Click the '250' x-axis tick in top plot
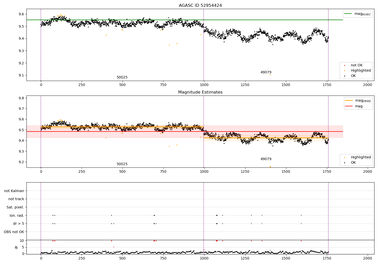The width and height of the screenshot is (378, 264). (x=82, y=85)
